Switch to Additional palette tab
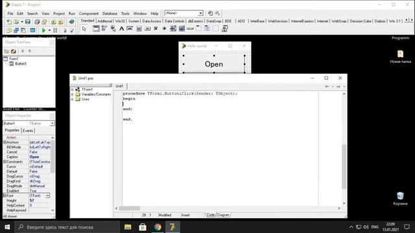415x233 pixels. pyautogui.click(x=104, y=21)
